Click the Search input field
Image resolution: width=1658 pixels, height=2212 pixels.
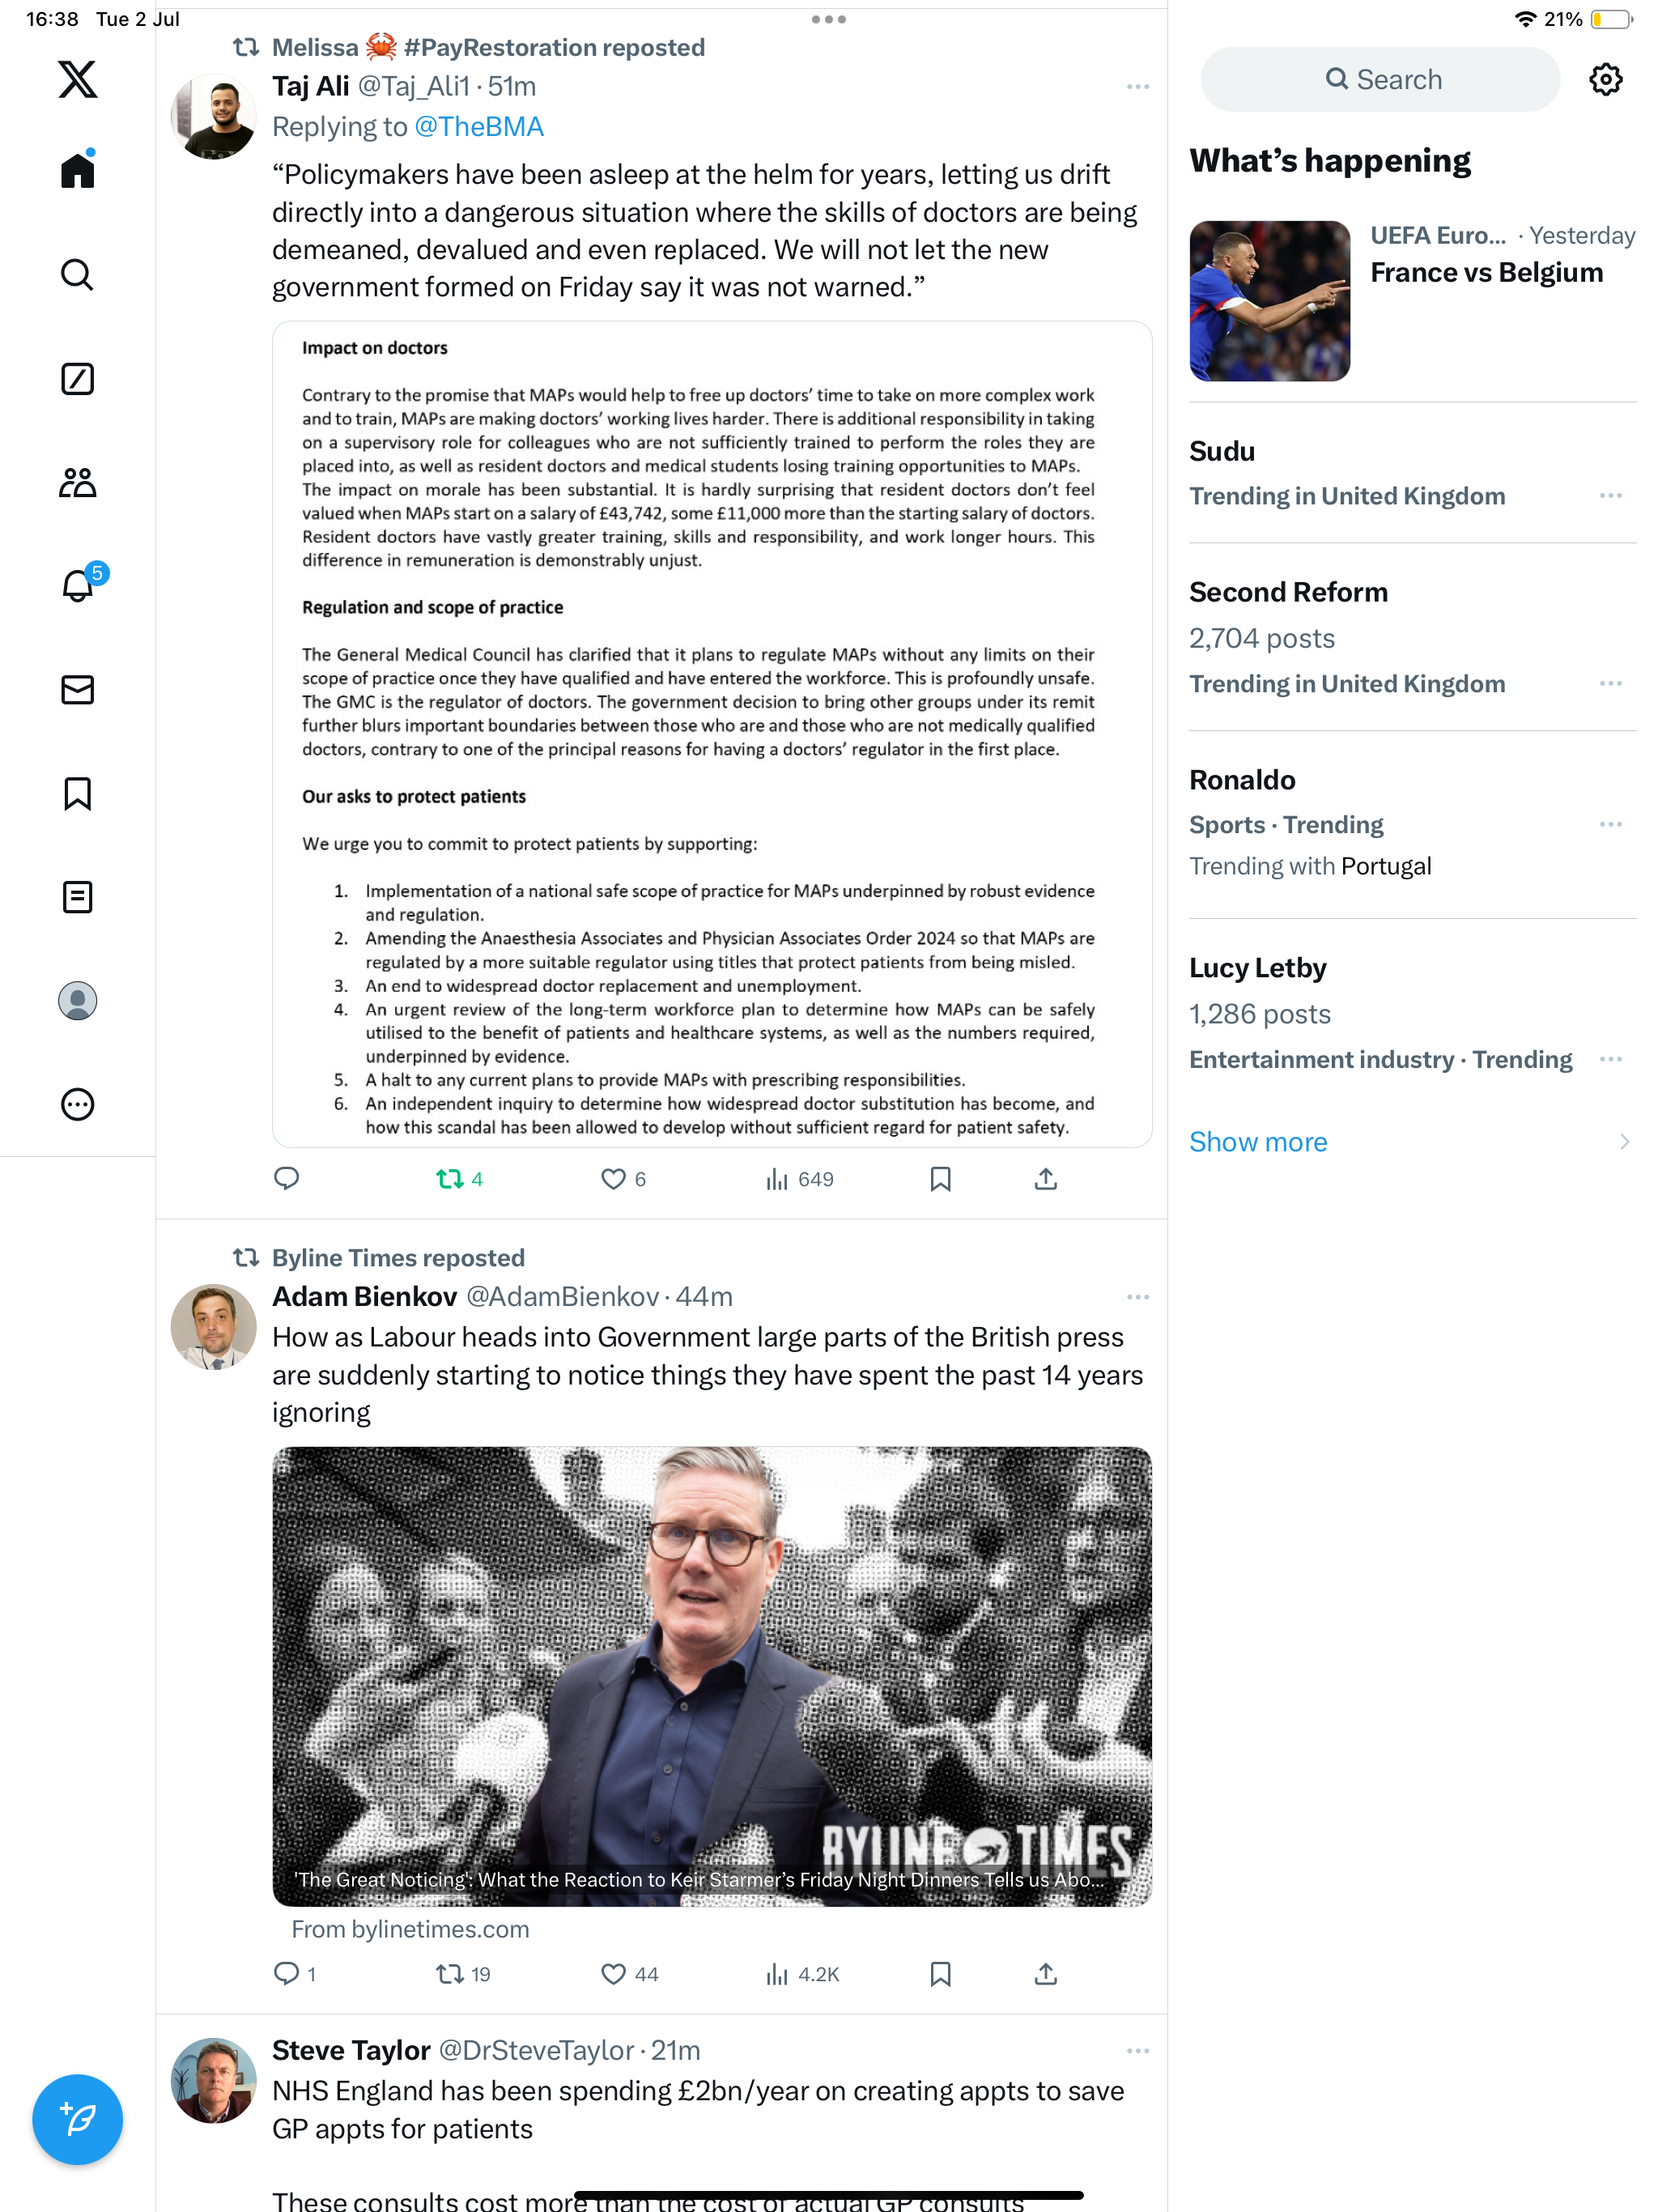click(x=1380, y=79)
